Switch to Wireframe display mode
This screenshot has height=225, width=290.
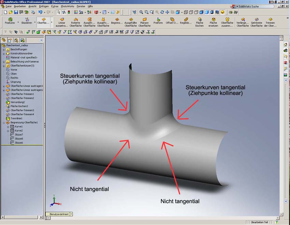[186, 12]
